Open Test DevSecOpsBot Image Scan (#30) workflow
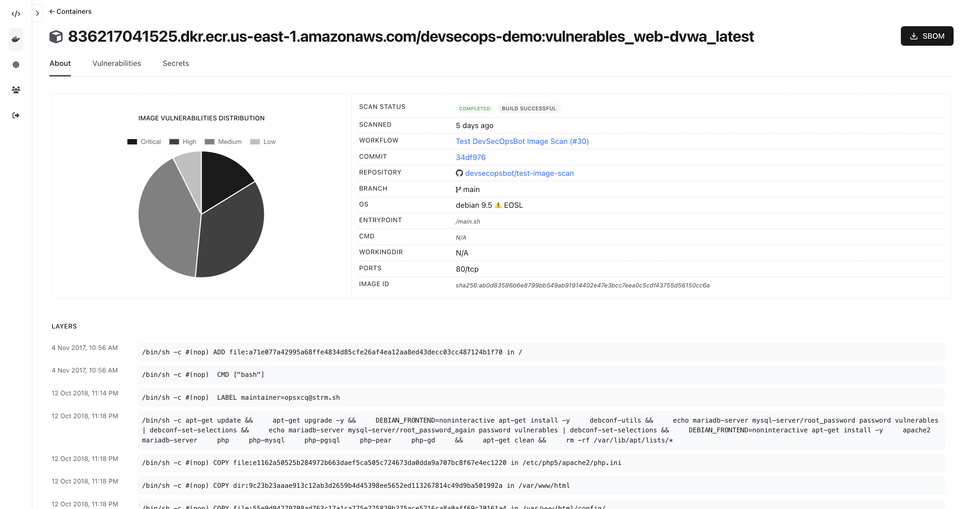Viewport: 964px width, 509px height. tap(522, 141)
